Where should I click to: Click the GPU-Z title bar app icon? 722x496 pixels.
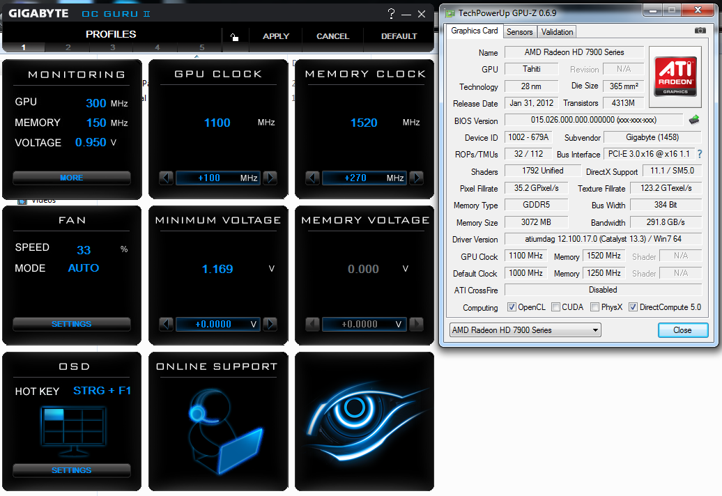click(450, 13)
